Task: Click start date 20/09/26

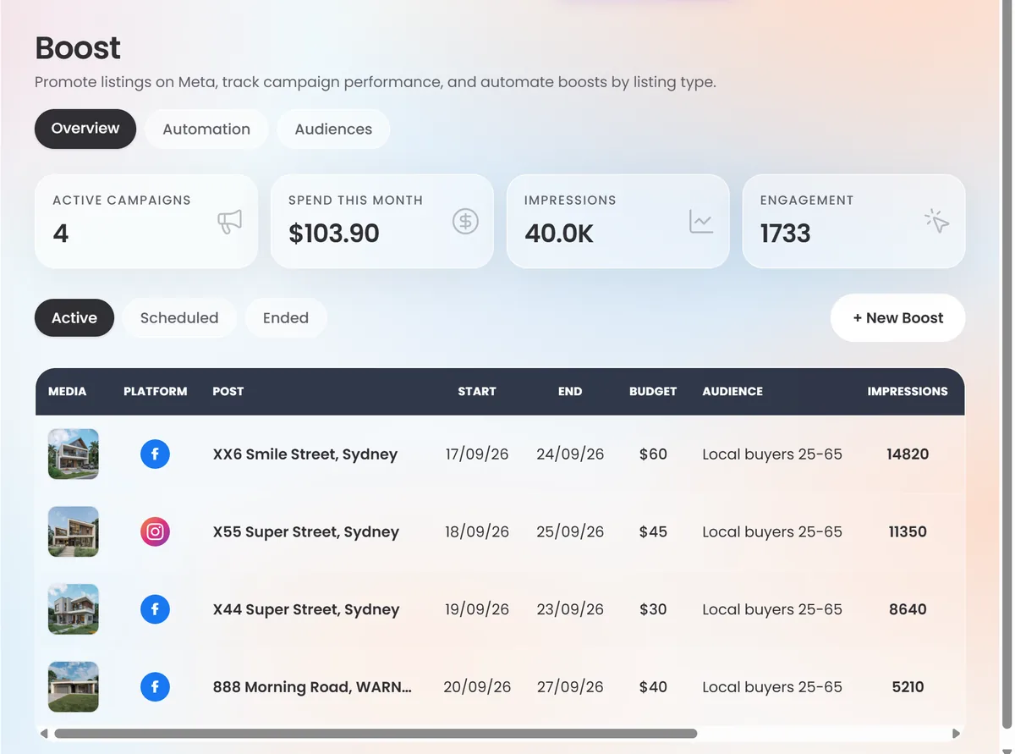Action: pos(477,687)
